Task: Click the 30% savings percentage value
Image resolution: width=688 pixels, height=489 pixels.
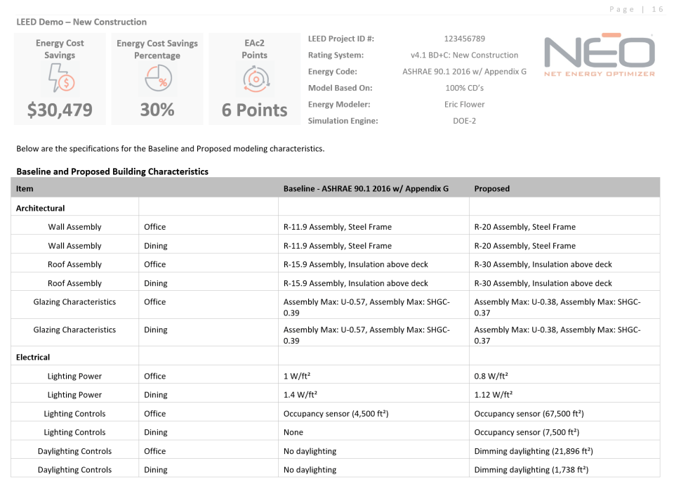Action: [x=157, y=110]
